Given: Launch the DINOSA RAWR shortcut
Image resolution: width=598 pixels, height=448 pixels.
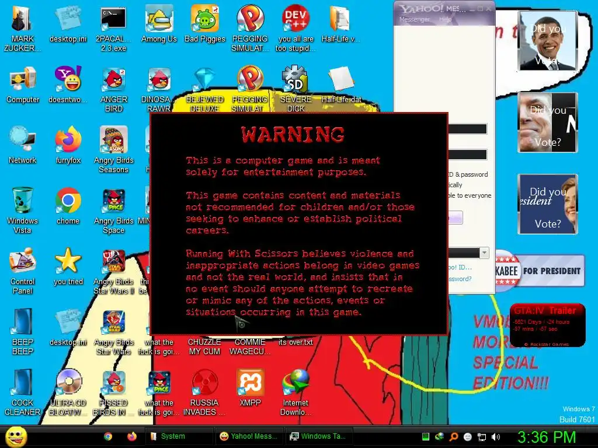Looking at the screenshot, I should pyautogui.click(x=159, y=89).
